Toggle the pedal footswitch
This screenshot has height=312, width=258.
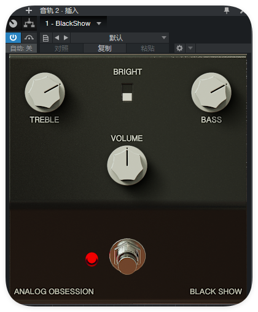127,256
